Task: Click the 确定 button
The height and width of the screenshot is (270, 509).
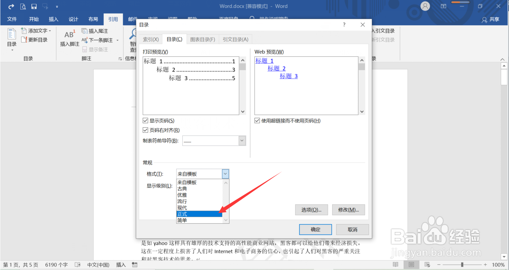Action: (x=315, y=230)
